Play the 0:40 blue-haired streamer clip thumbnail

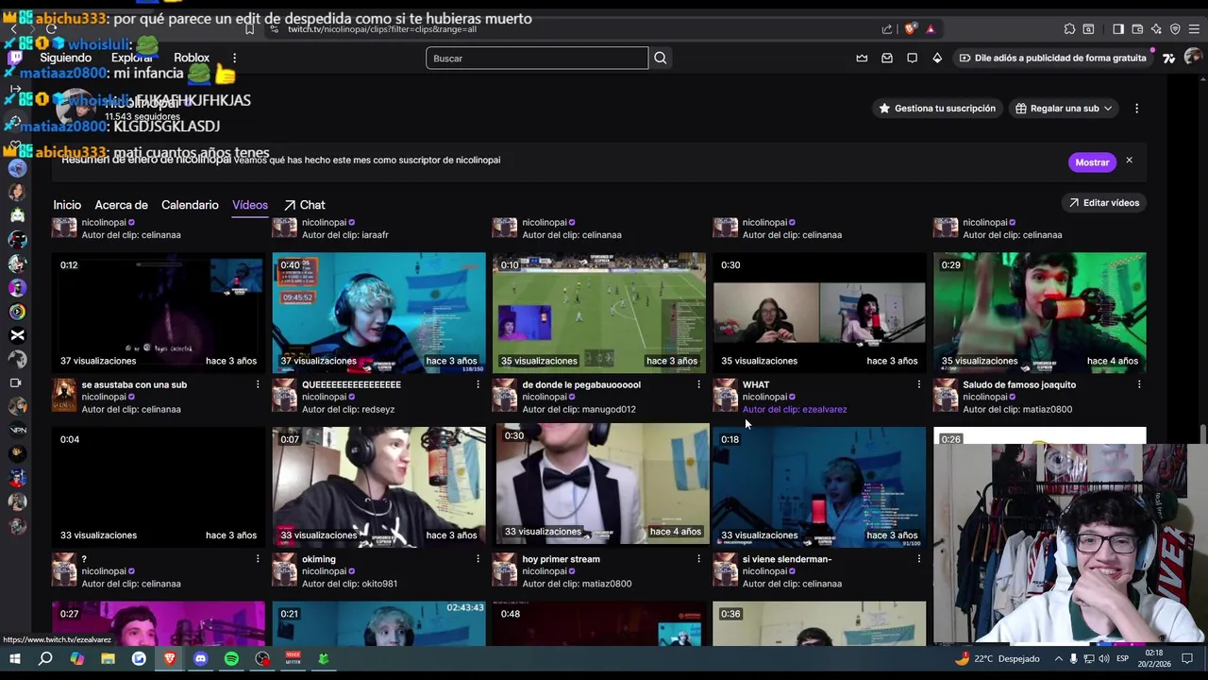[378, 313]
